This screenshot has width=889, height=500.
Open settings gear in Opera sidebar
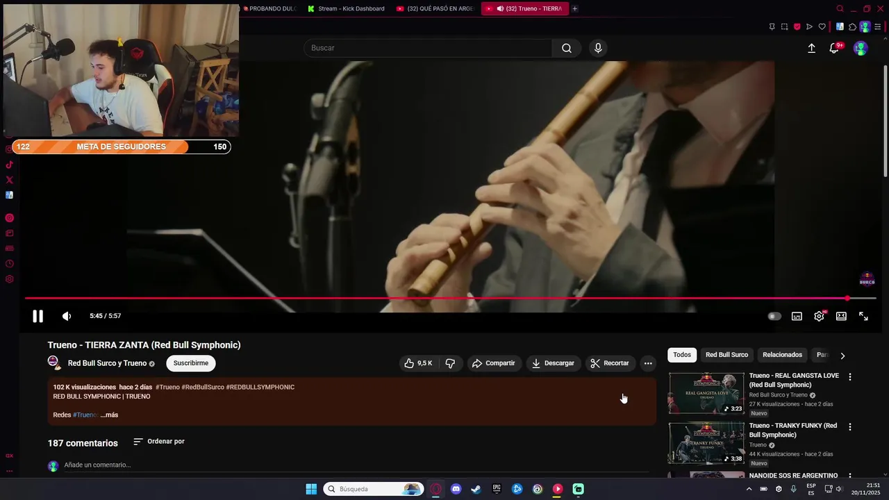[x=10, y=279]
